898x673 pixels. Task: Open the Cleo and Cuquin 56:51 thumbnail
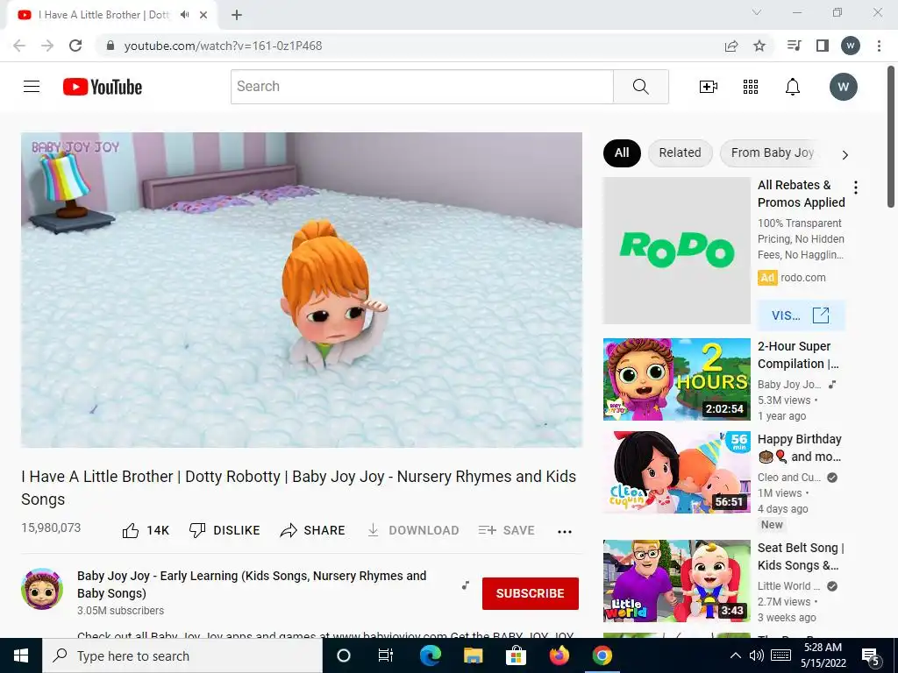tap(676, 472)
